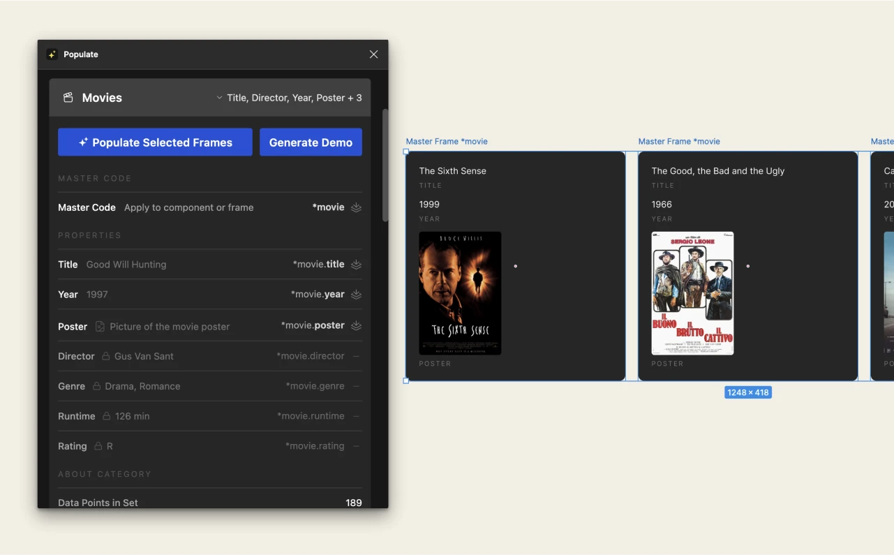Apply *movie.poster using its layer icon
Image resolution: width=894 pixels, height=555 pixels.
[x=356, y=325]
